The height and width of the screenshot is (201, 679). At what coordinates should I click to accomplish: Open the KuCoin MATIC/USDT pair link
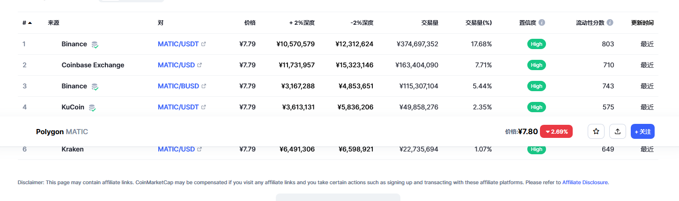pos(178,107)
